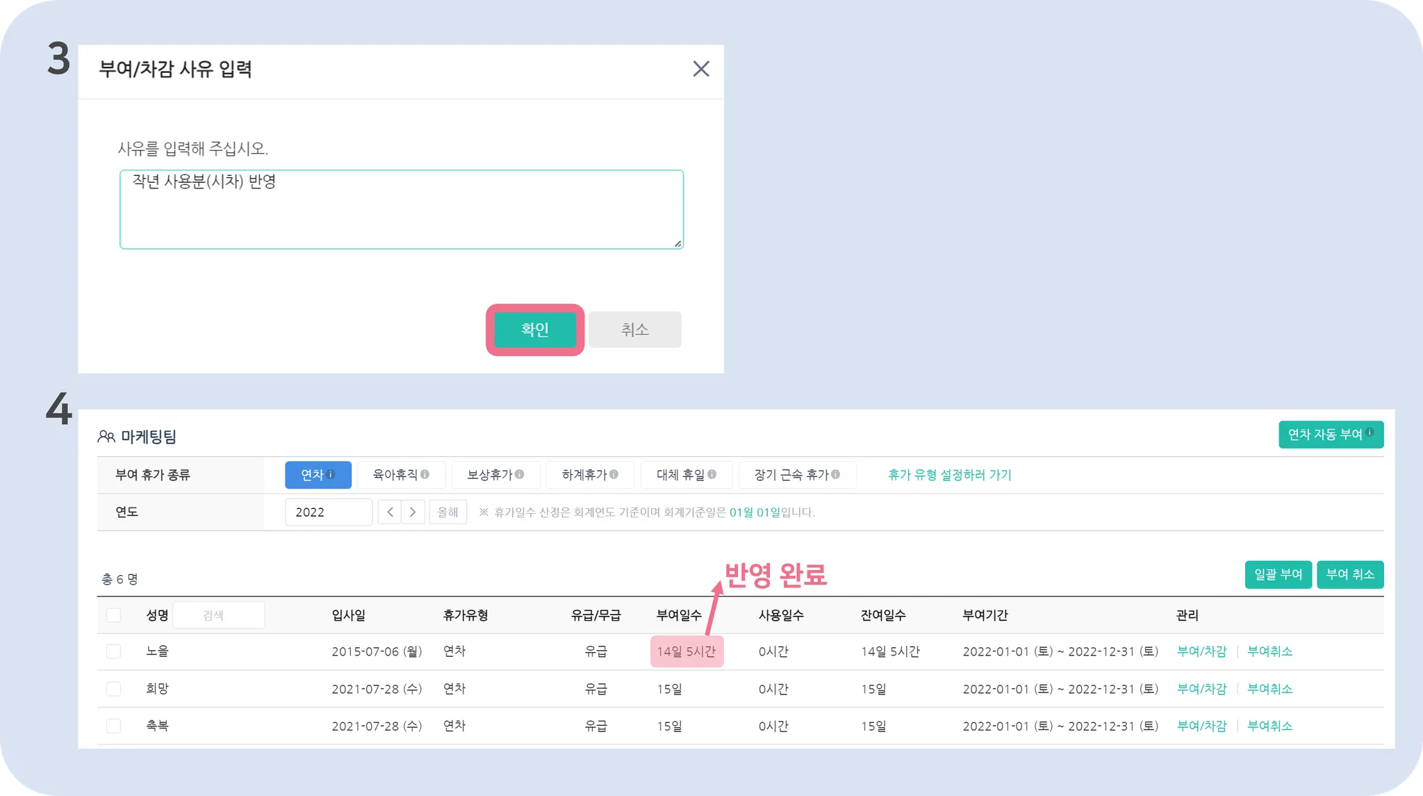1423x796 pixels.
Task: Click info icon on 연차 tab
Action: [331, 474]
